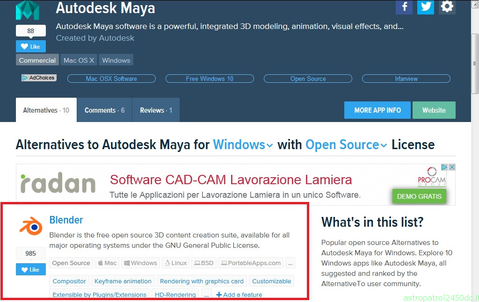The image size is (479, 302).
Task: Open the Mac OSX Software ad link
Action: 111,79
